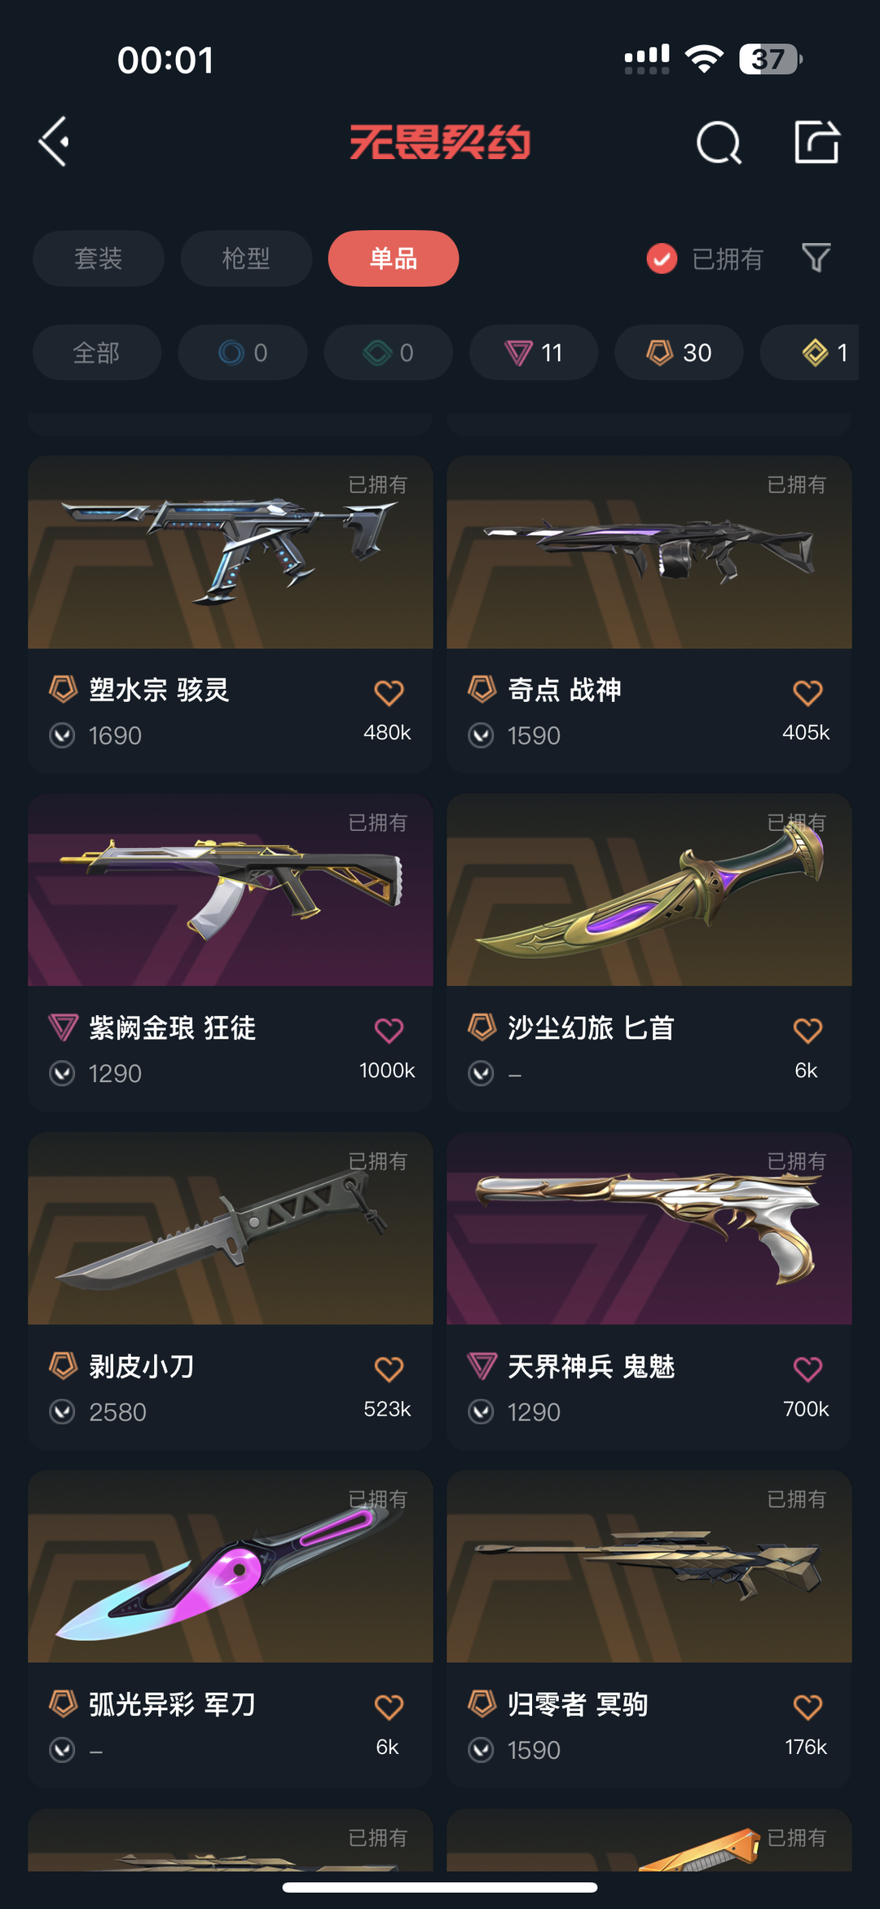Like 塑水宗 骇灵 with heart icon
The height and width of the screenshot is (1909, 880).
389,692
